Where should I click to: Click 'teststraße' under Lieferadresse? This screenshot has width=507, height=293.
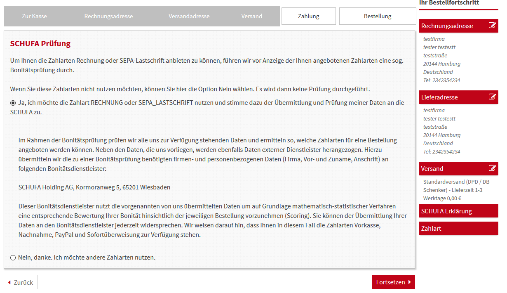coord(435,127)
